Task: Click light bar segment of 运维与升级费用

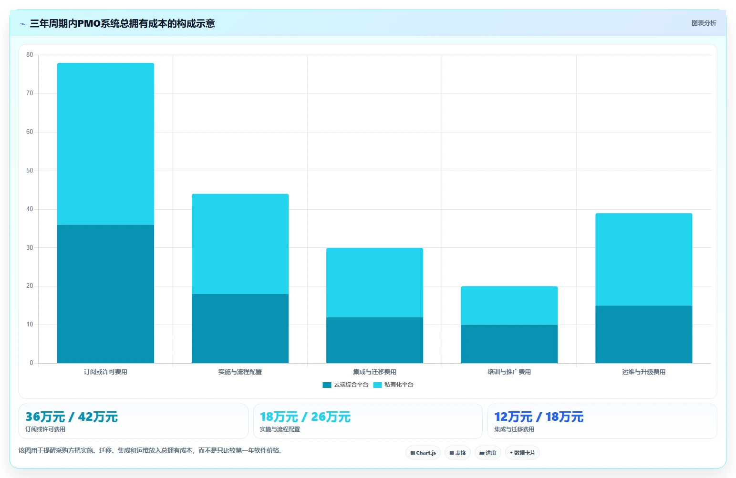Action: pos(643,259)
